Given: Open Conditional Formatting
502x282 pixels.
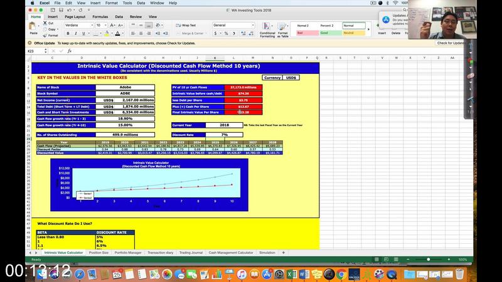Looking at the screenshot, I should [267, 30].
